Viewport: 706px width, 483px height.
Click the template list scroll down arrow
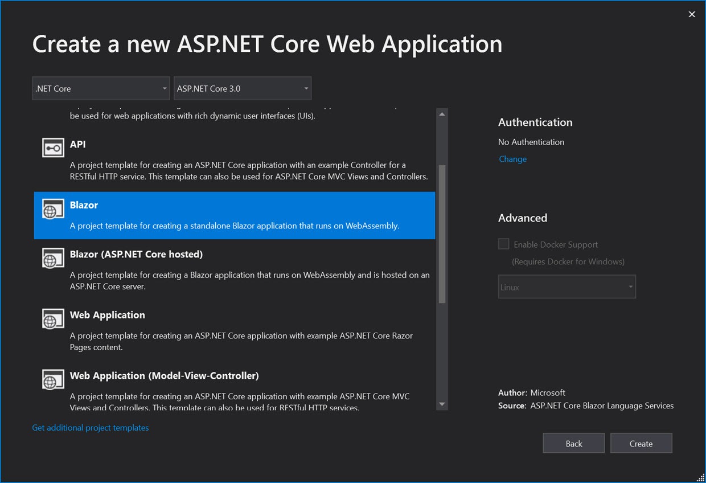(x=442, y=404)
